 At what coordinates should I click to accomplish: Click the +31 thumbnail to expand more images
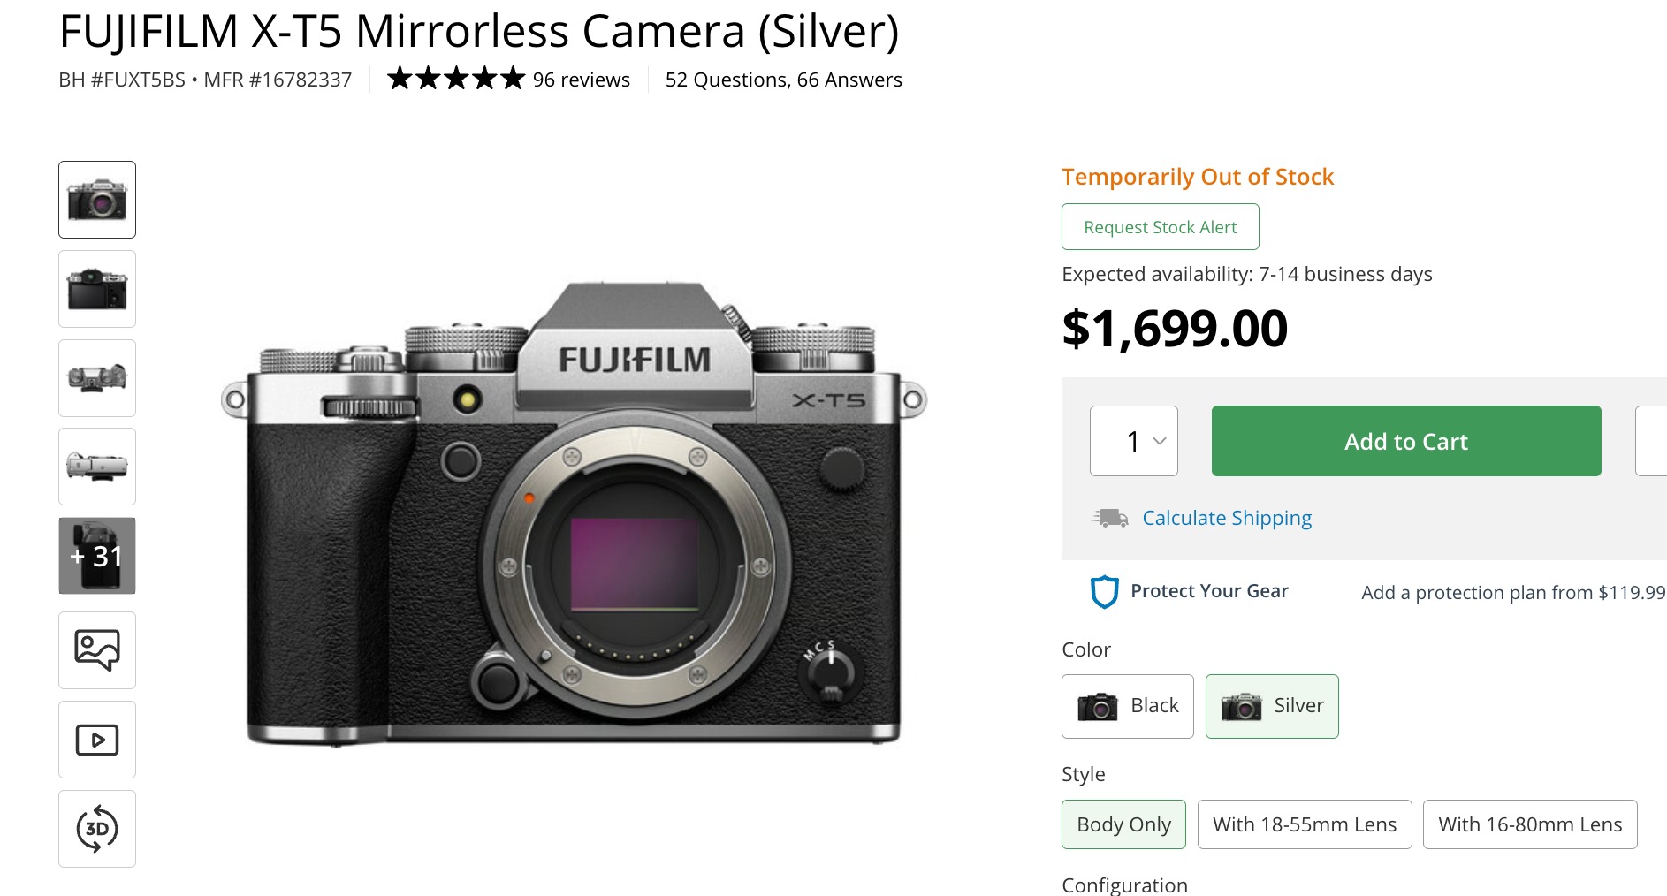96,556
